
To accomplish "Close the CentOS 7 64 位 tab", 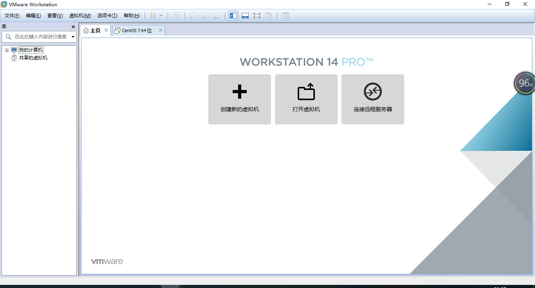I will click(160, 30).
